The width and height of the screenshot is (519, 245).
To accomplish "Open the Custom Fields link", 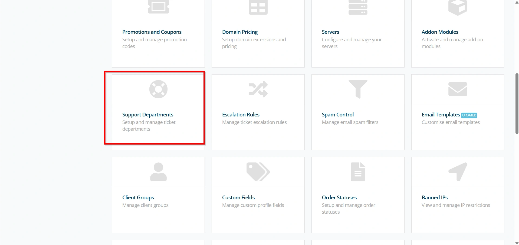I will coord(238,197).
